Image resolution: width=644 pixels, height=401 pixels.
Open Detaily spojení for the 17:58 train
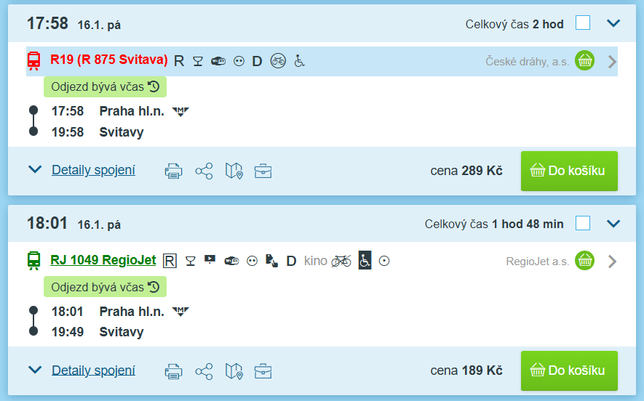(93, 170)
